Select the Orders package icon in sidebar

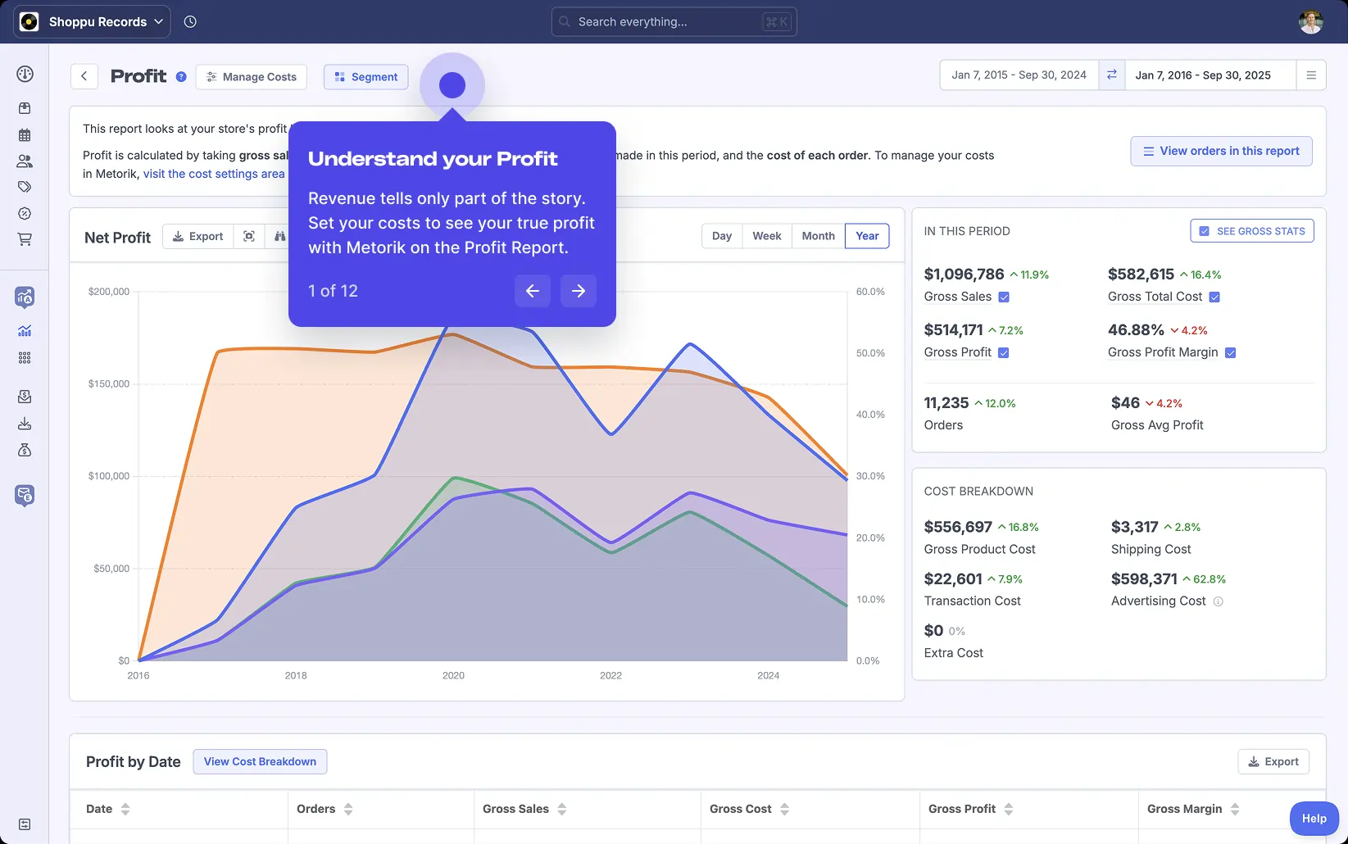tap(25, 107)
